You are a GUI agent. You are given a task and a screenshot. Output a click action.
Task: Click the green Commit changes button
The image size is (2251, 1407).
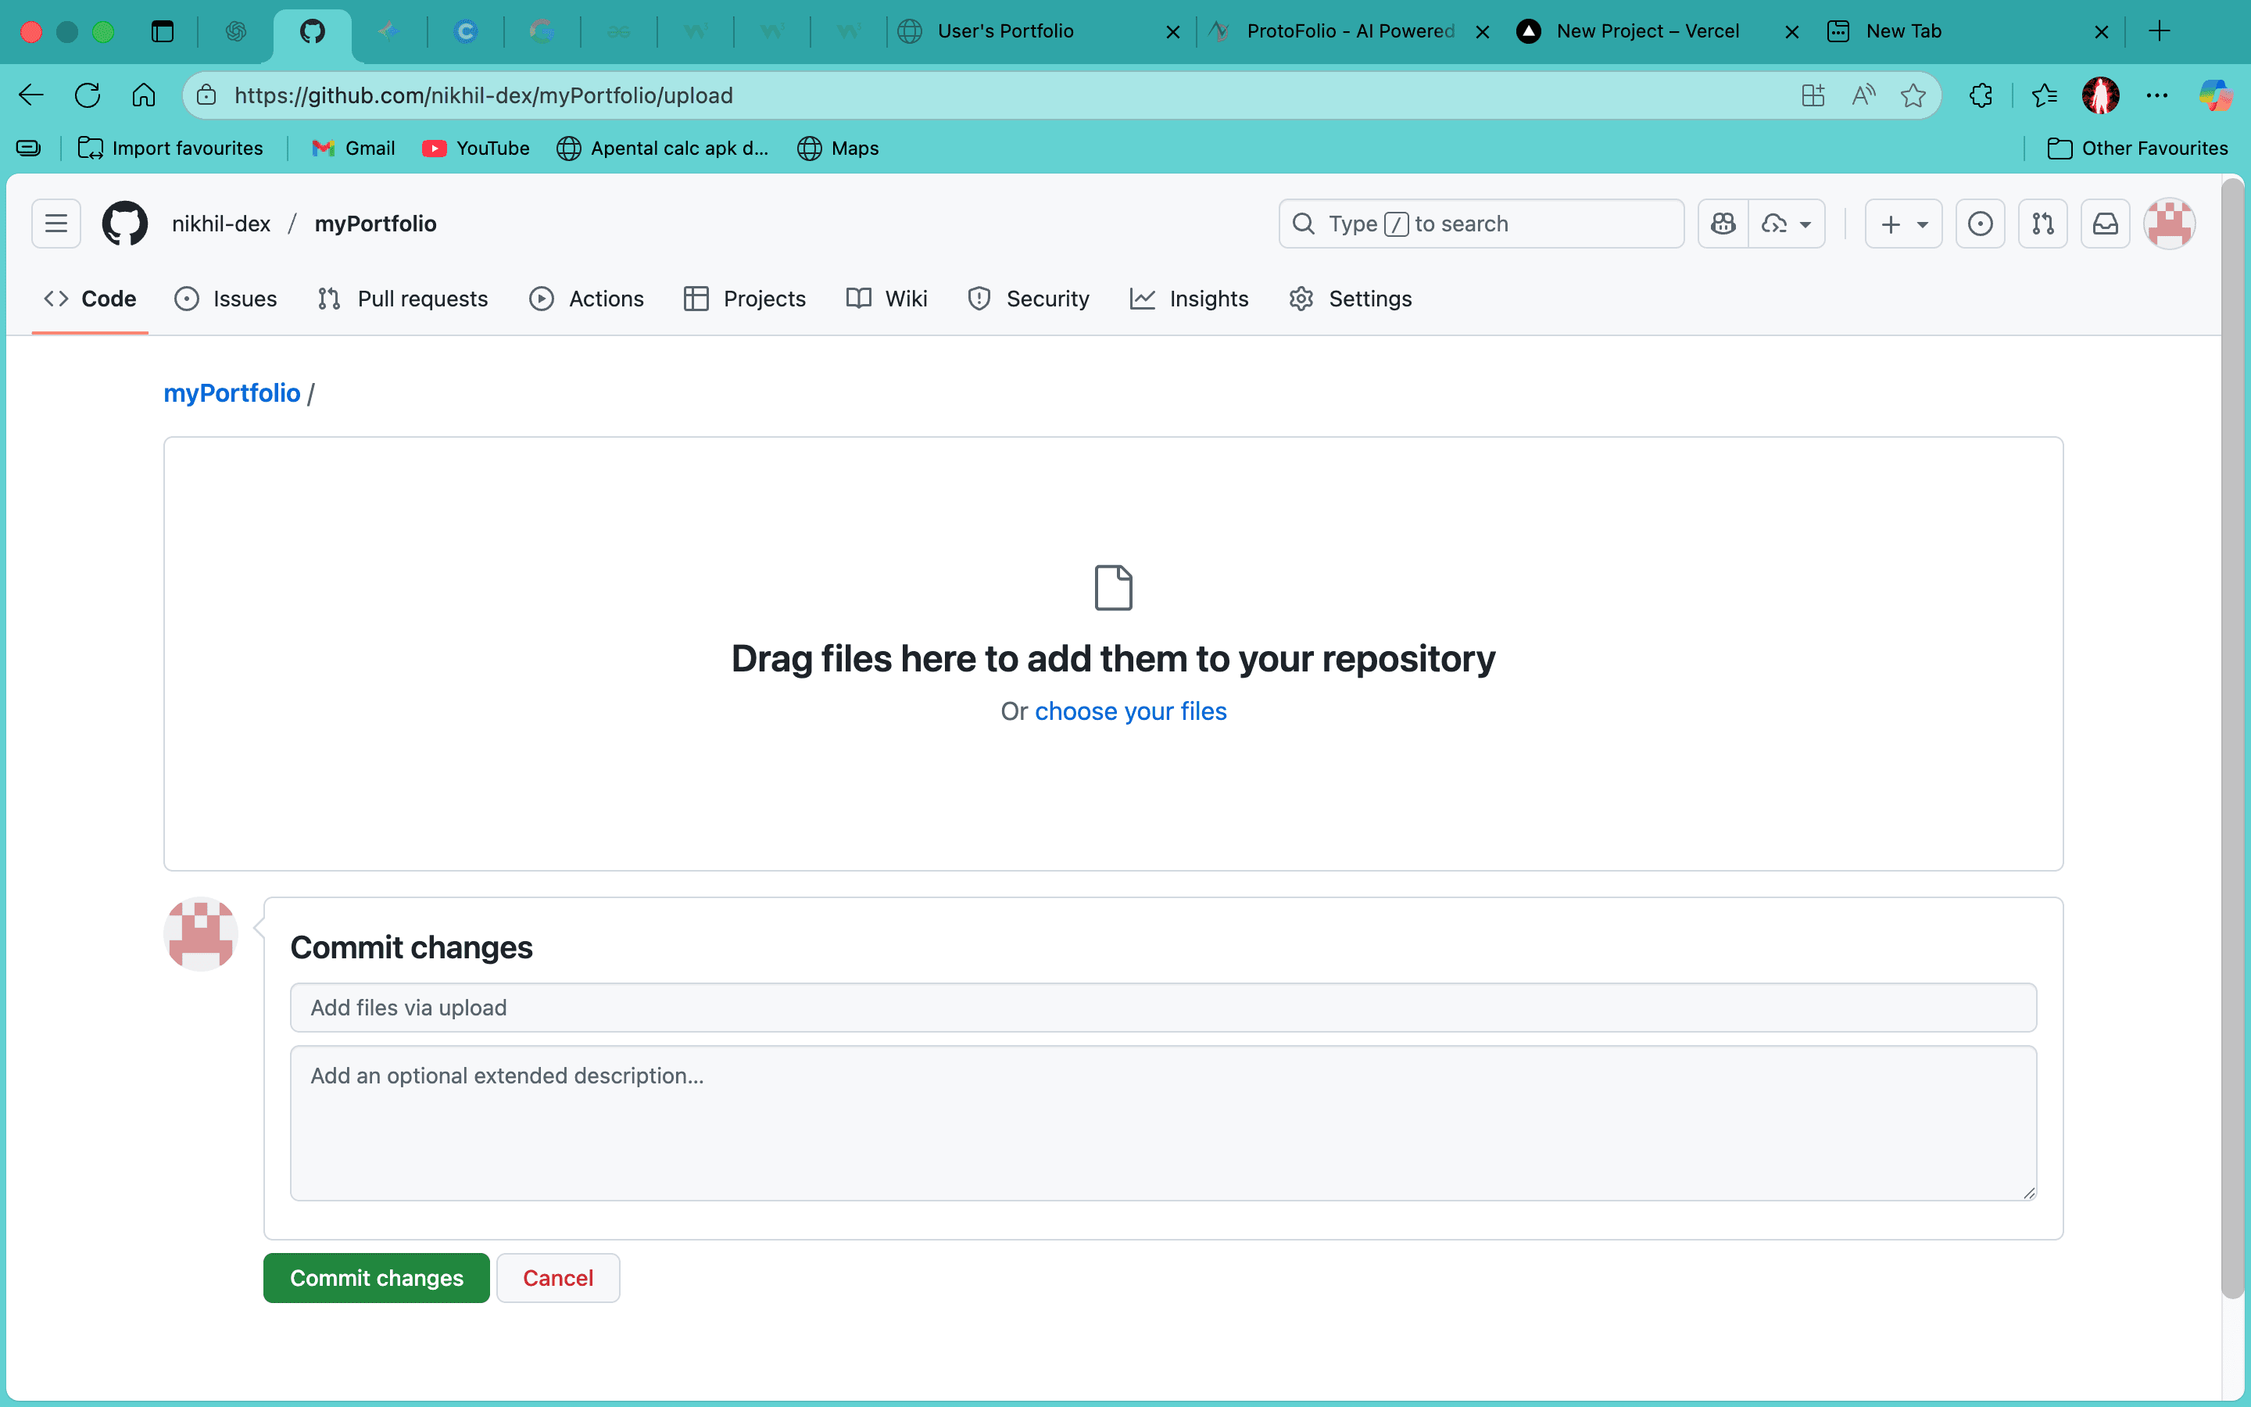[x=376, y=1278]
